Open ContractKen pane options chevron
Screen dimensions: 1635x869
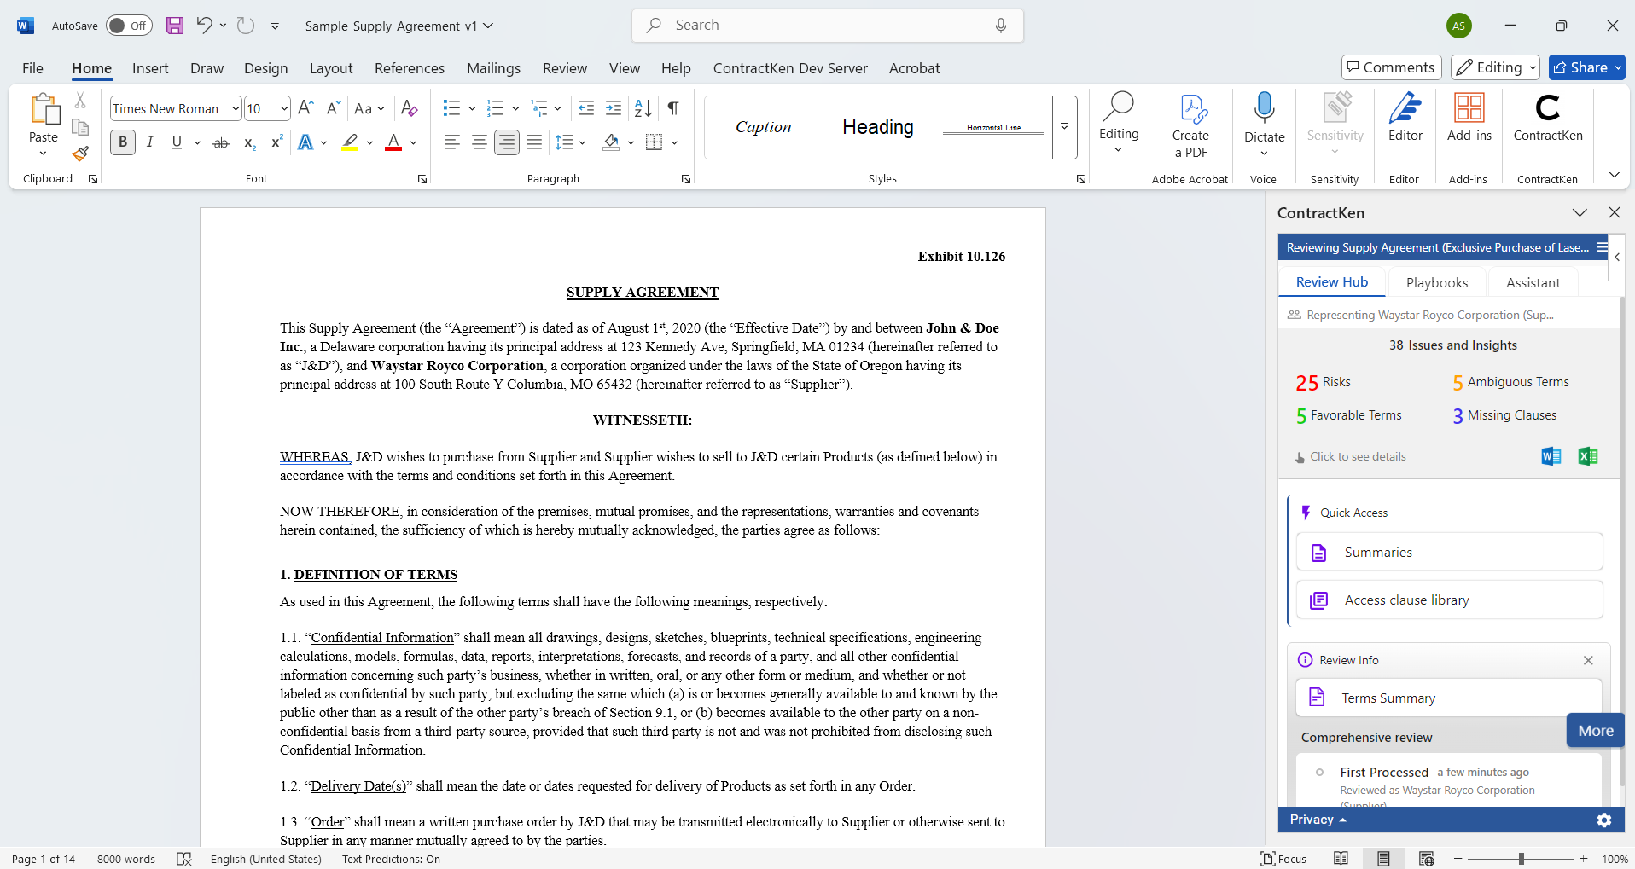(1580, 212)
